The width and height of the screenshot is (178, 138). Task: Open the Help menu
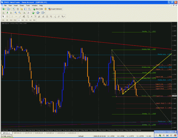(x=41, y=5)
